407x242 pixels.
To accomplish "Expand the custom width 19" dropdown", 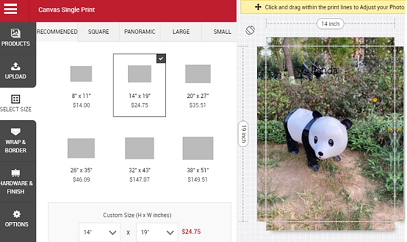I will (x=157, y=232).
